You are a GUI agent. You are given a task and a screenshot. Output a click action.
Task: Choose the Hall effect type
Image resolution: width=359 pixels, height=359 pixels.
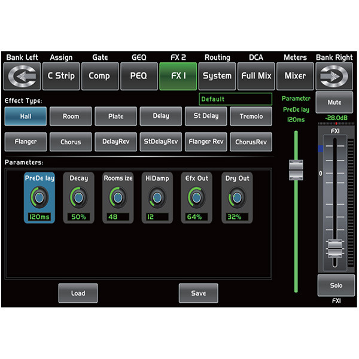(x=25, y=116)
